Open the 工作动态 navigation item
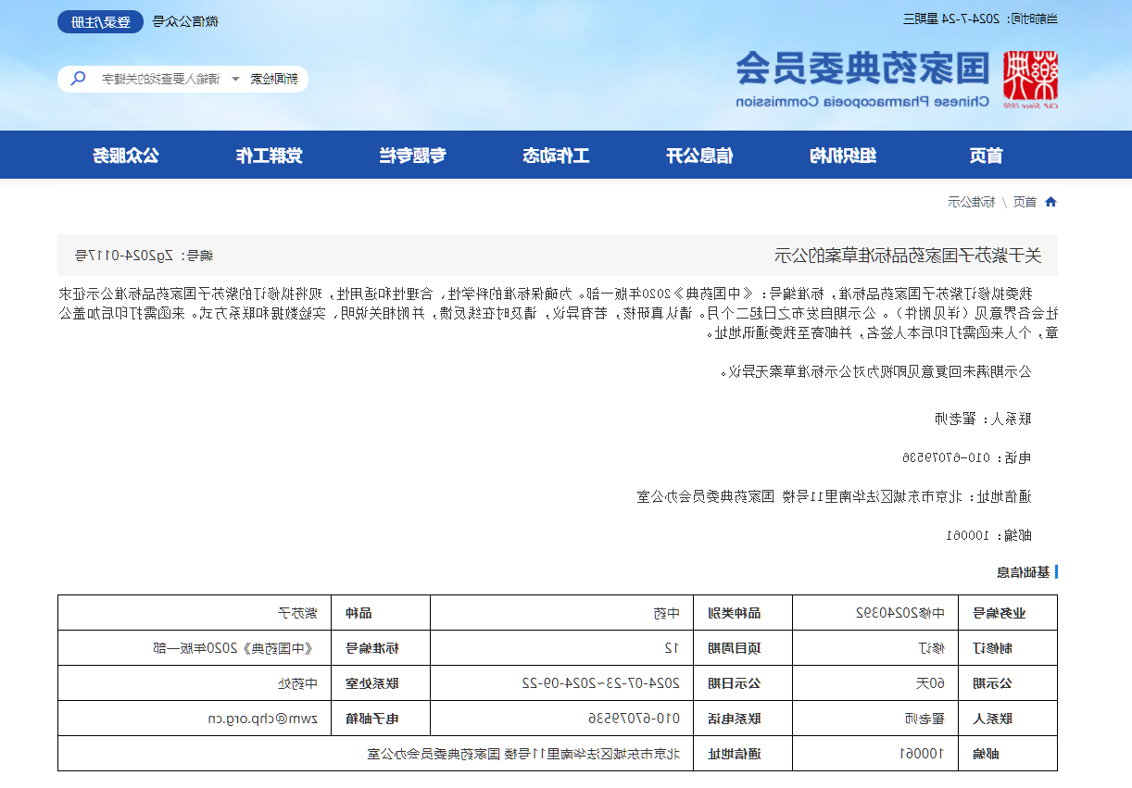The width and height of the screenshot is (1132, 788). pyautogui.click(x=556, y=156)
